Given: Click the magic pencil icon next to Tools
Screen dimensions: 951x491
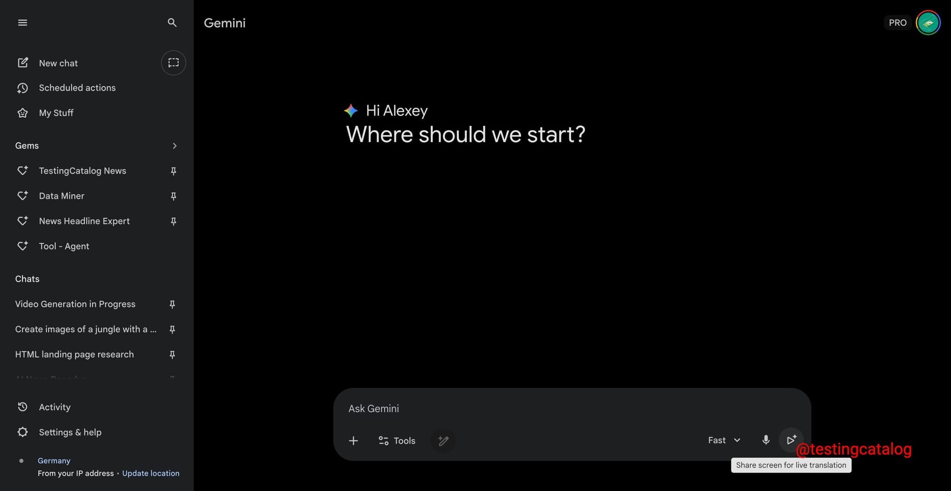Looking at the screenshot, I should 443,441.
